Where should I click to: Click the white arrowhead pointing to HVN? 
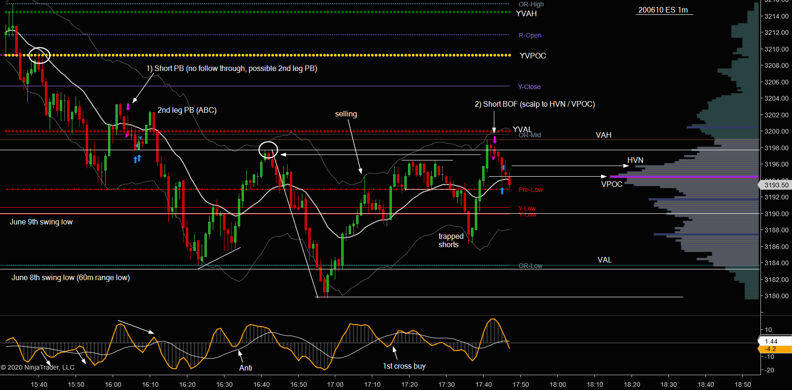coord(626,166)
